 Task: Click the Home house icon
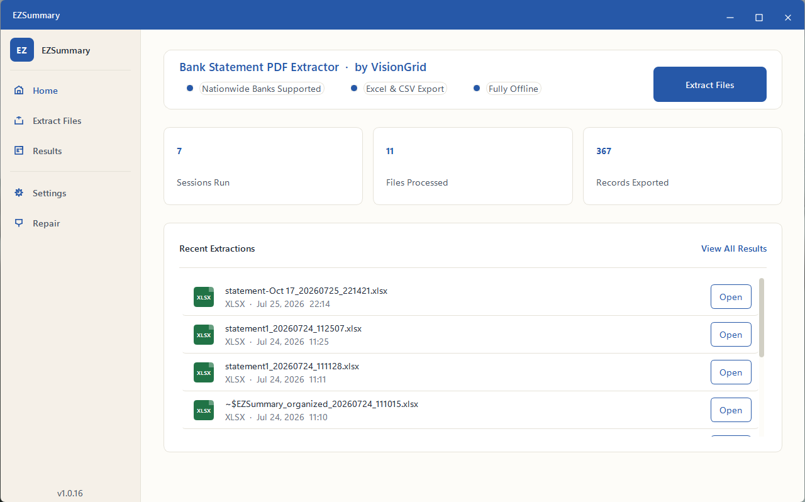19,91
